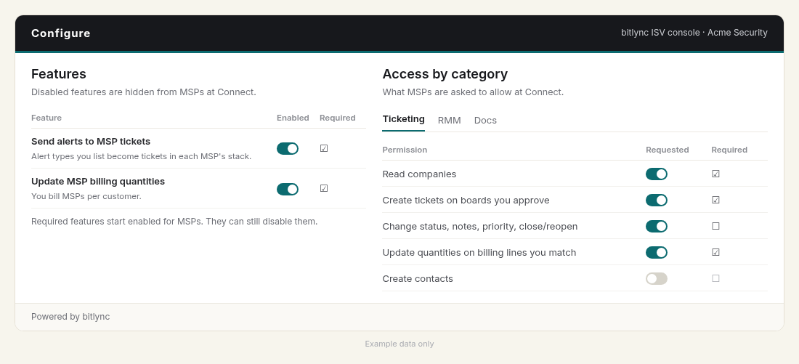The height and width of the screenshot is (364, 799).
Task: Check Required for Create contacts
Action: click(x=716, y=278)
